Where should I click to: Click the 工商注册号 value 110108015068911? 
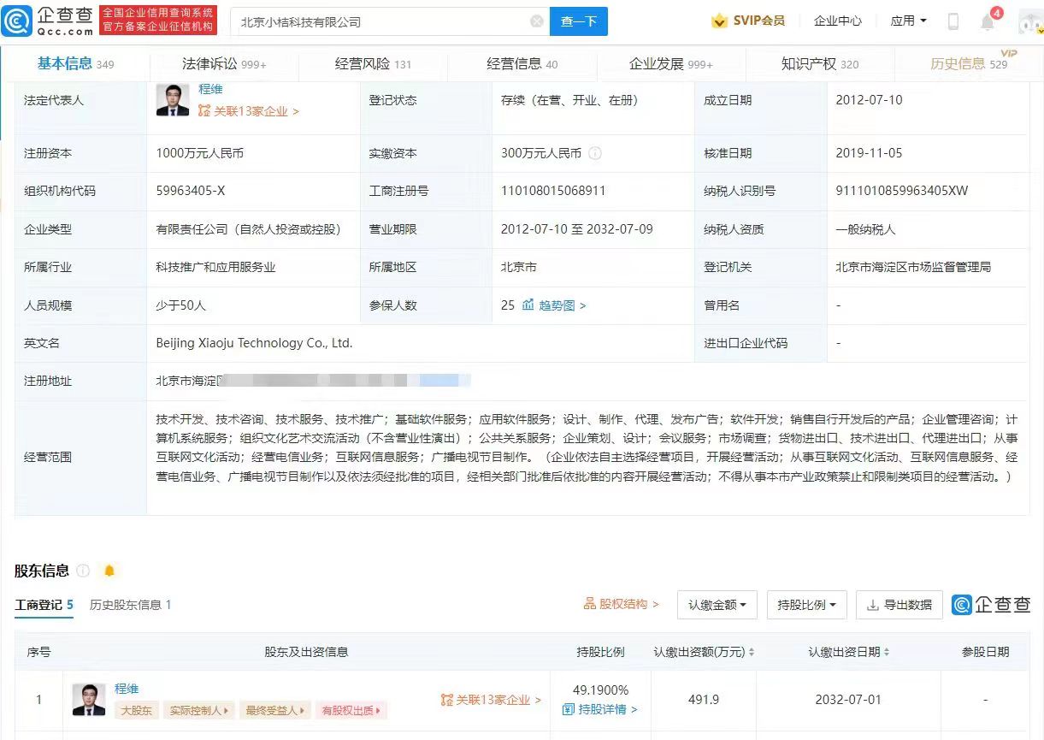coord(553,191)
